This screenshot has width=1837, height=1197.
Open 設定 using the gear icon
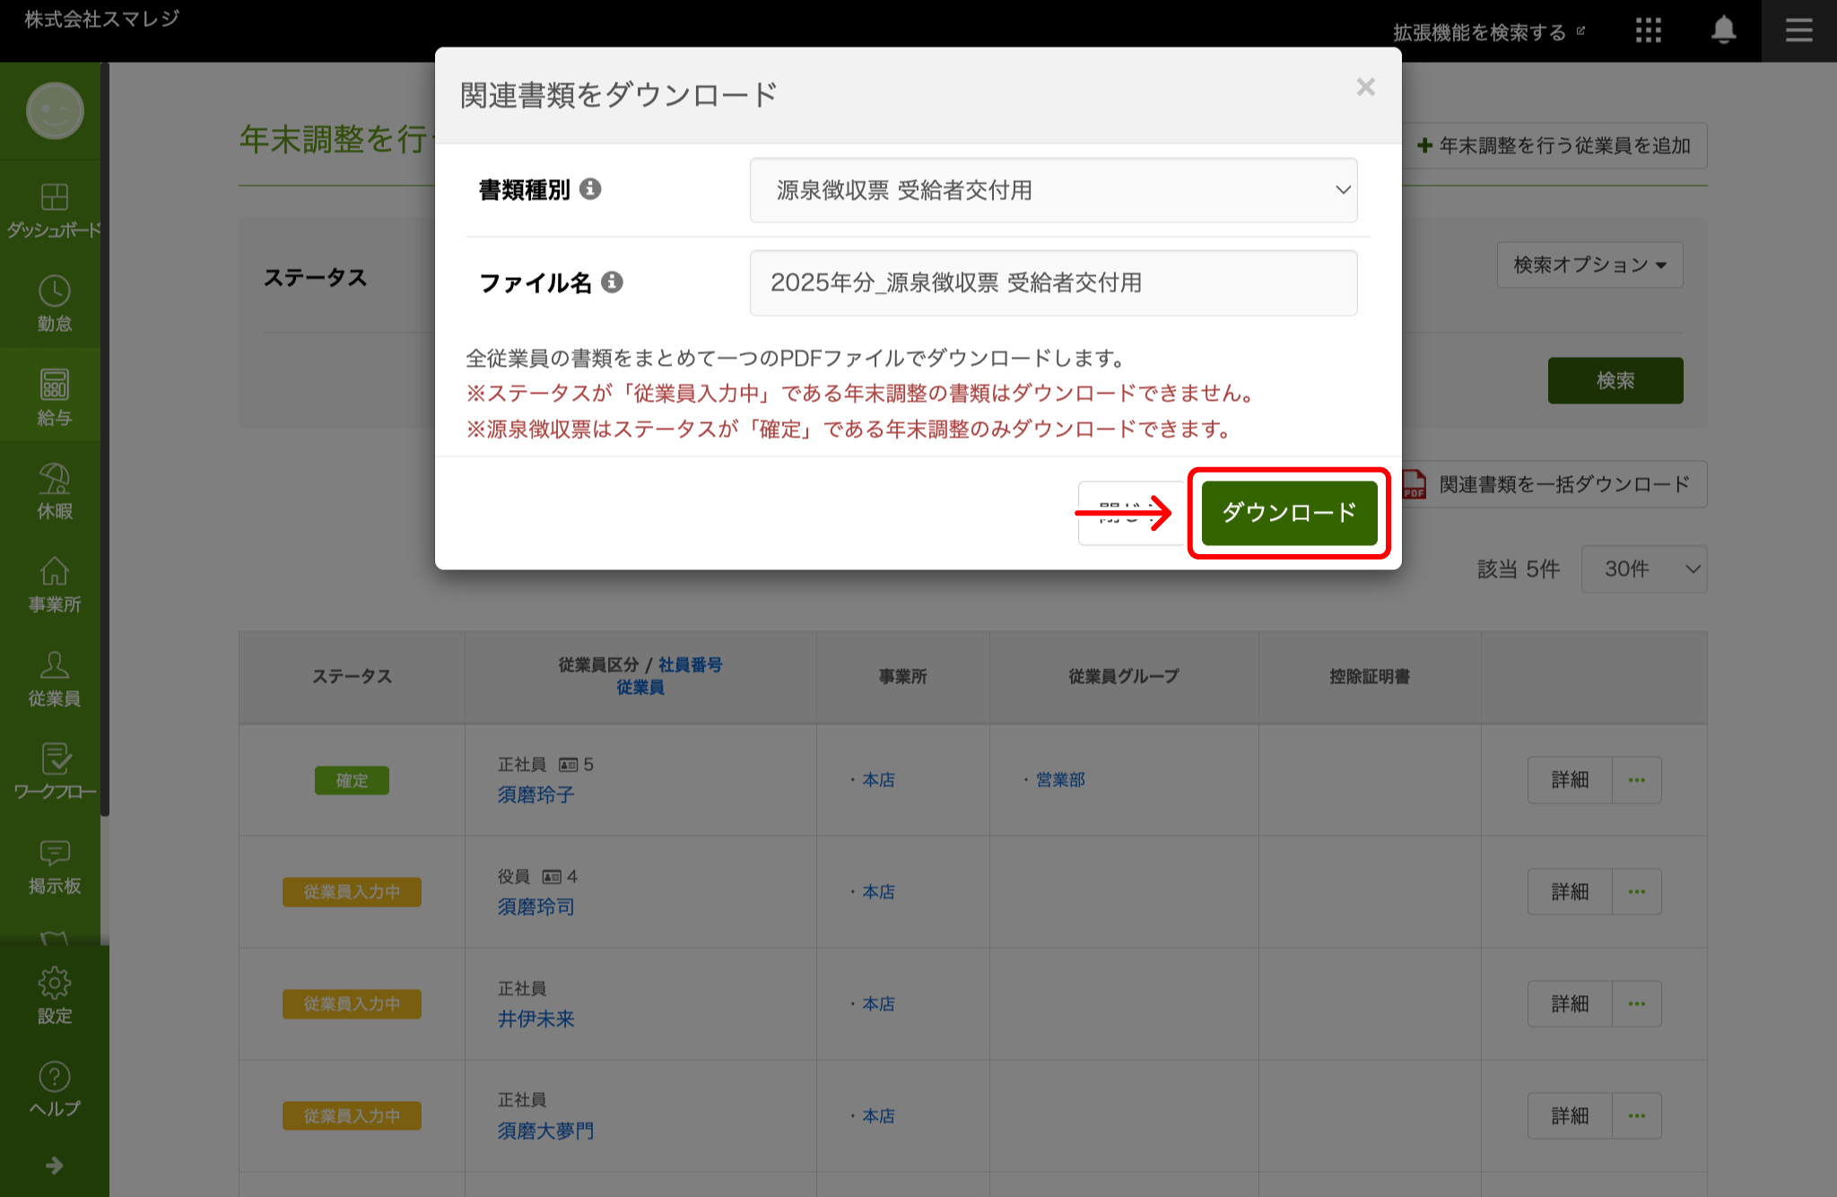point(54,983)
